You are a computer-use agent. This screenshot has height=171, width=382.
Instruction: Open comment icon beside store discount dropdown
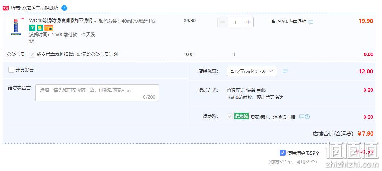[285, 71]
